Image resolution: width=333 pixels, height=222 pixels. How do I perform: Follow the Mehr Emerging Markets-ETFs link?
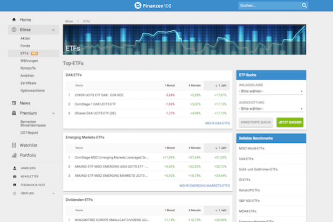tap(205, 186)
